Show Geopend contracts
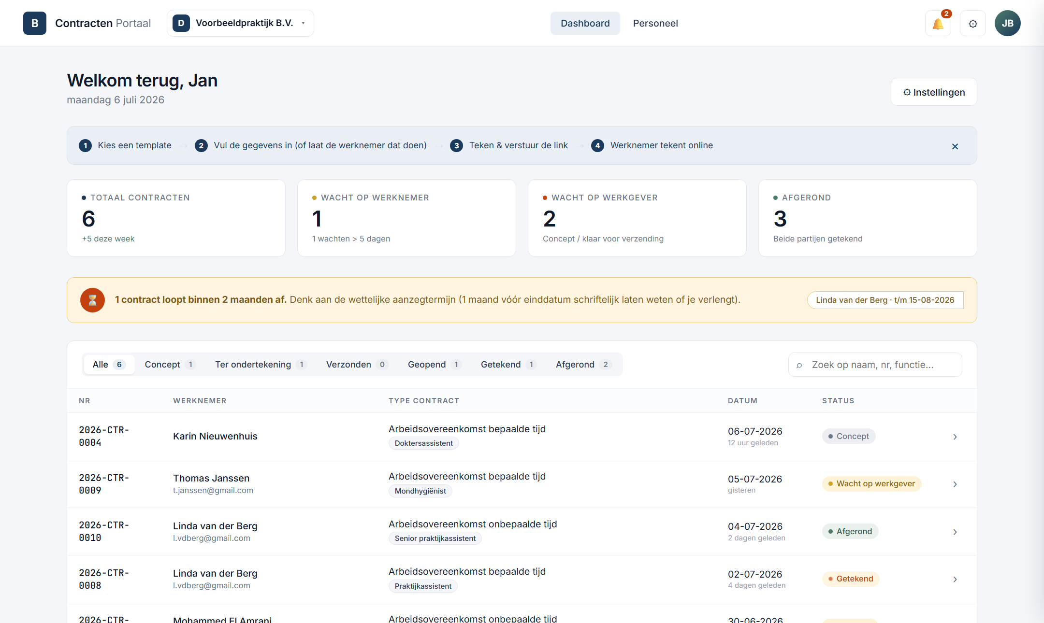Screen dimensions: 1044x623 [434, 365]
